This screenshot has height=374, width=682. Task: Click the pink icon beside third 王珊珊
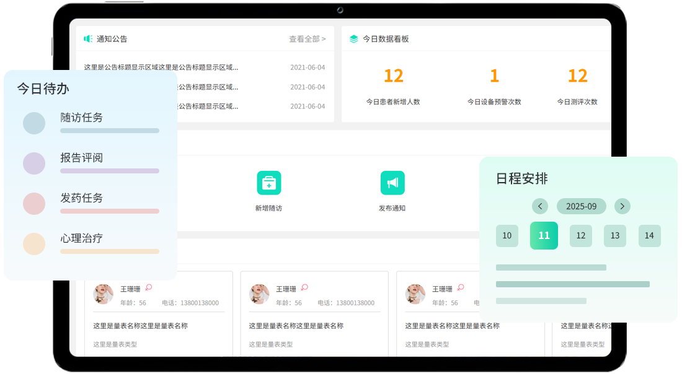pyautogui.click(x=460, y=288)
